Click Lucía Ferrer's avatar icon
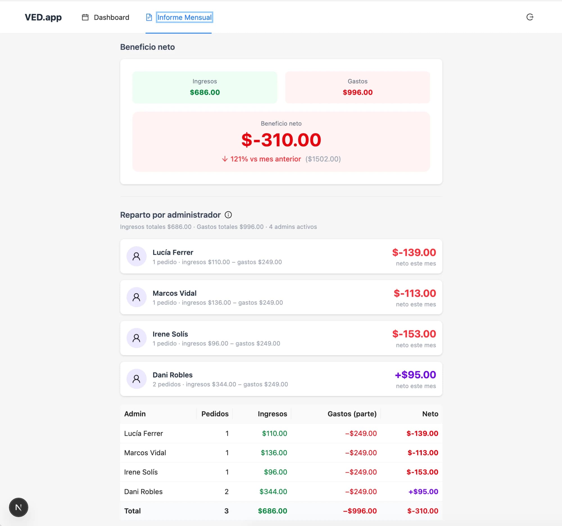 (x=136, y=256)
